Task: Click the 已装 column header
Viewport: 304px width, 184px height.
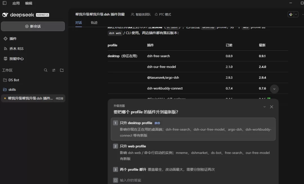Action: tap(229, 45)
